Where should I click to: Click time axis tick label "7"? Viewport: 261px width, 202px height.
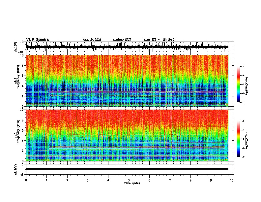coord(170,180)
